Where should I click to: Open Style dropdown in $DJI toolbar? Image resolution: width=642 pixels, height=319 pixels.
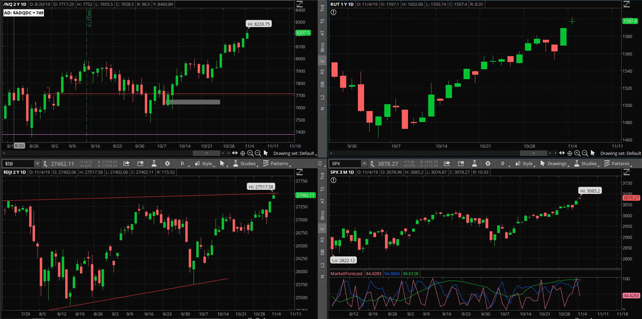pyautogui.click(x=205, y=163)
